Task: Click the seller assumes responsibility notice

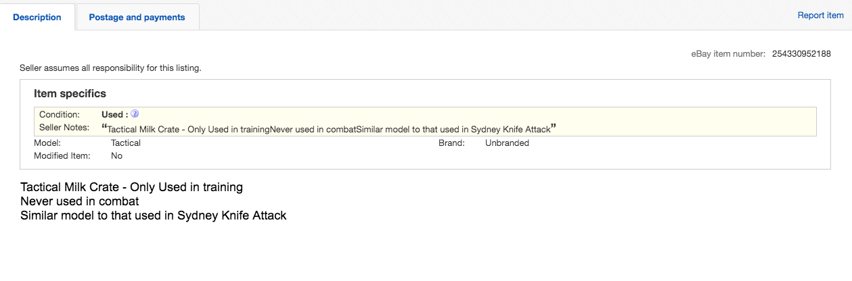Action: (x=111, y=68)
